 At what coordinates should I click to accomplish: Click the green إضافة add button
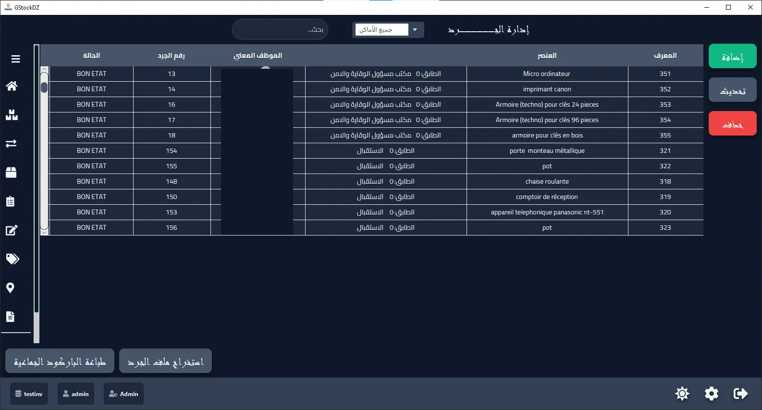[x=732, y=56]
